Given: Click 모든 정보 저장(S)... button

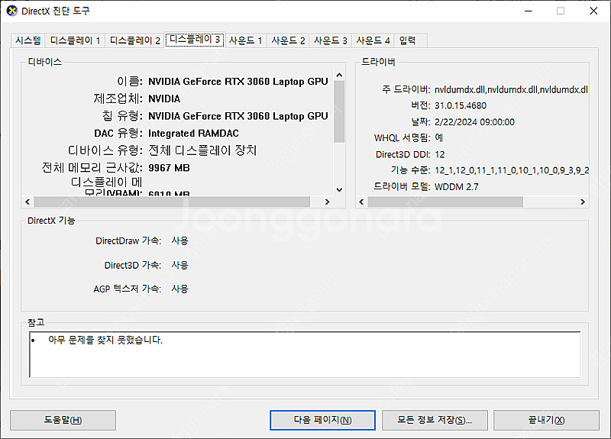Looking at the screenshot, I should click(x=435, y=420).
